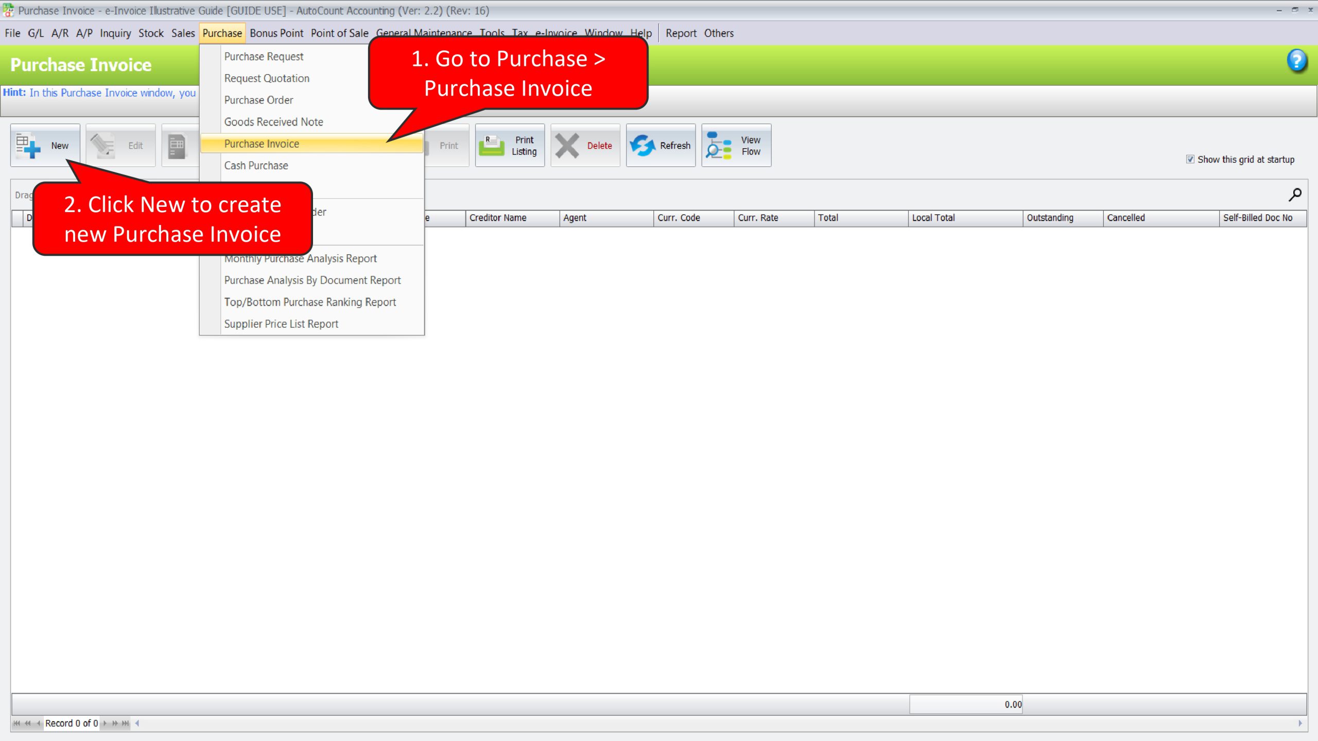Click the Delete X icon
1318x741 pixels.
(567, 146)
